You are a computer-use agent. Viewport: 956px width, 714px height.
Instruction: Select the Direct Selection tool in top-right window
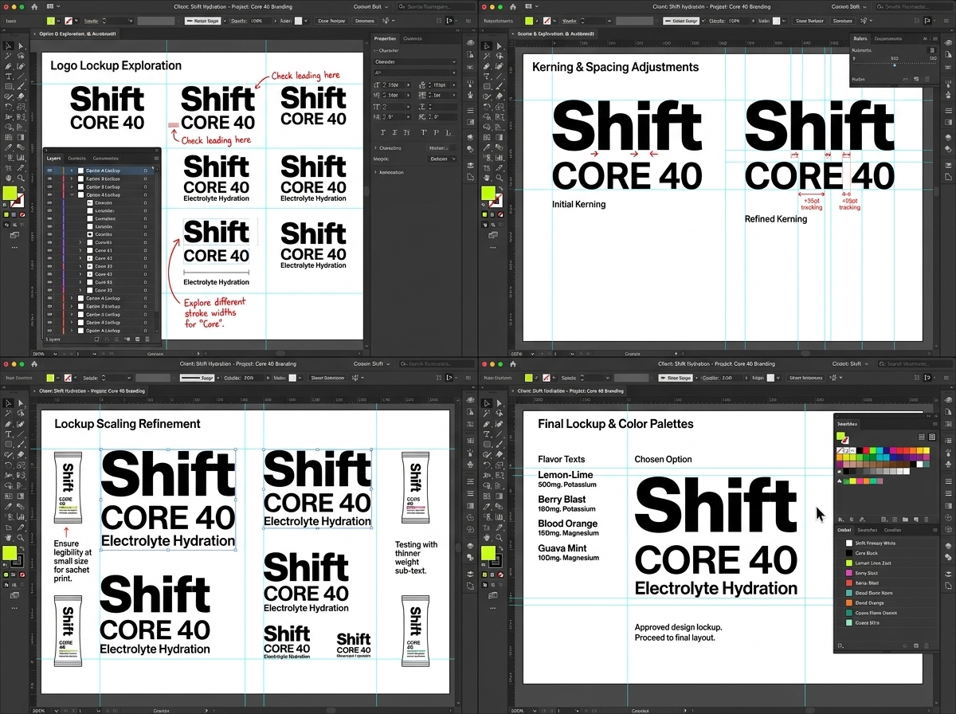pos(499,46)
